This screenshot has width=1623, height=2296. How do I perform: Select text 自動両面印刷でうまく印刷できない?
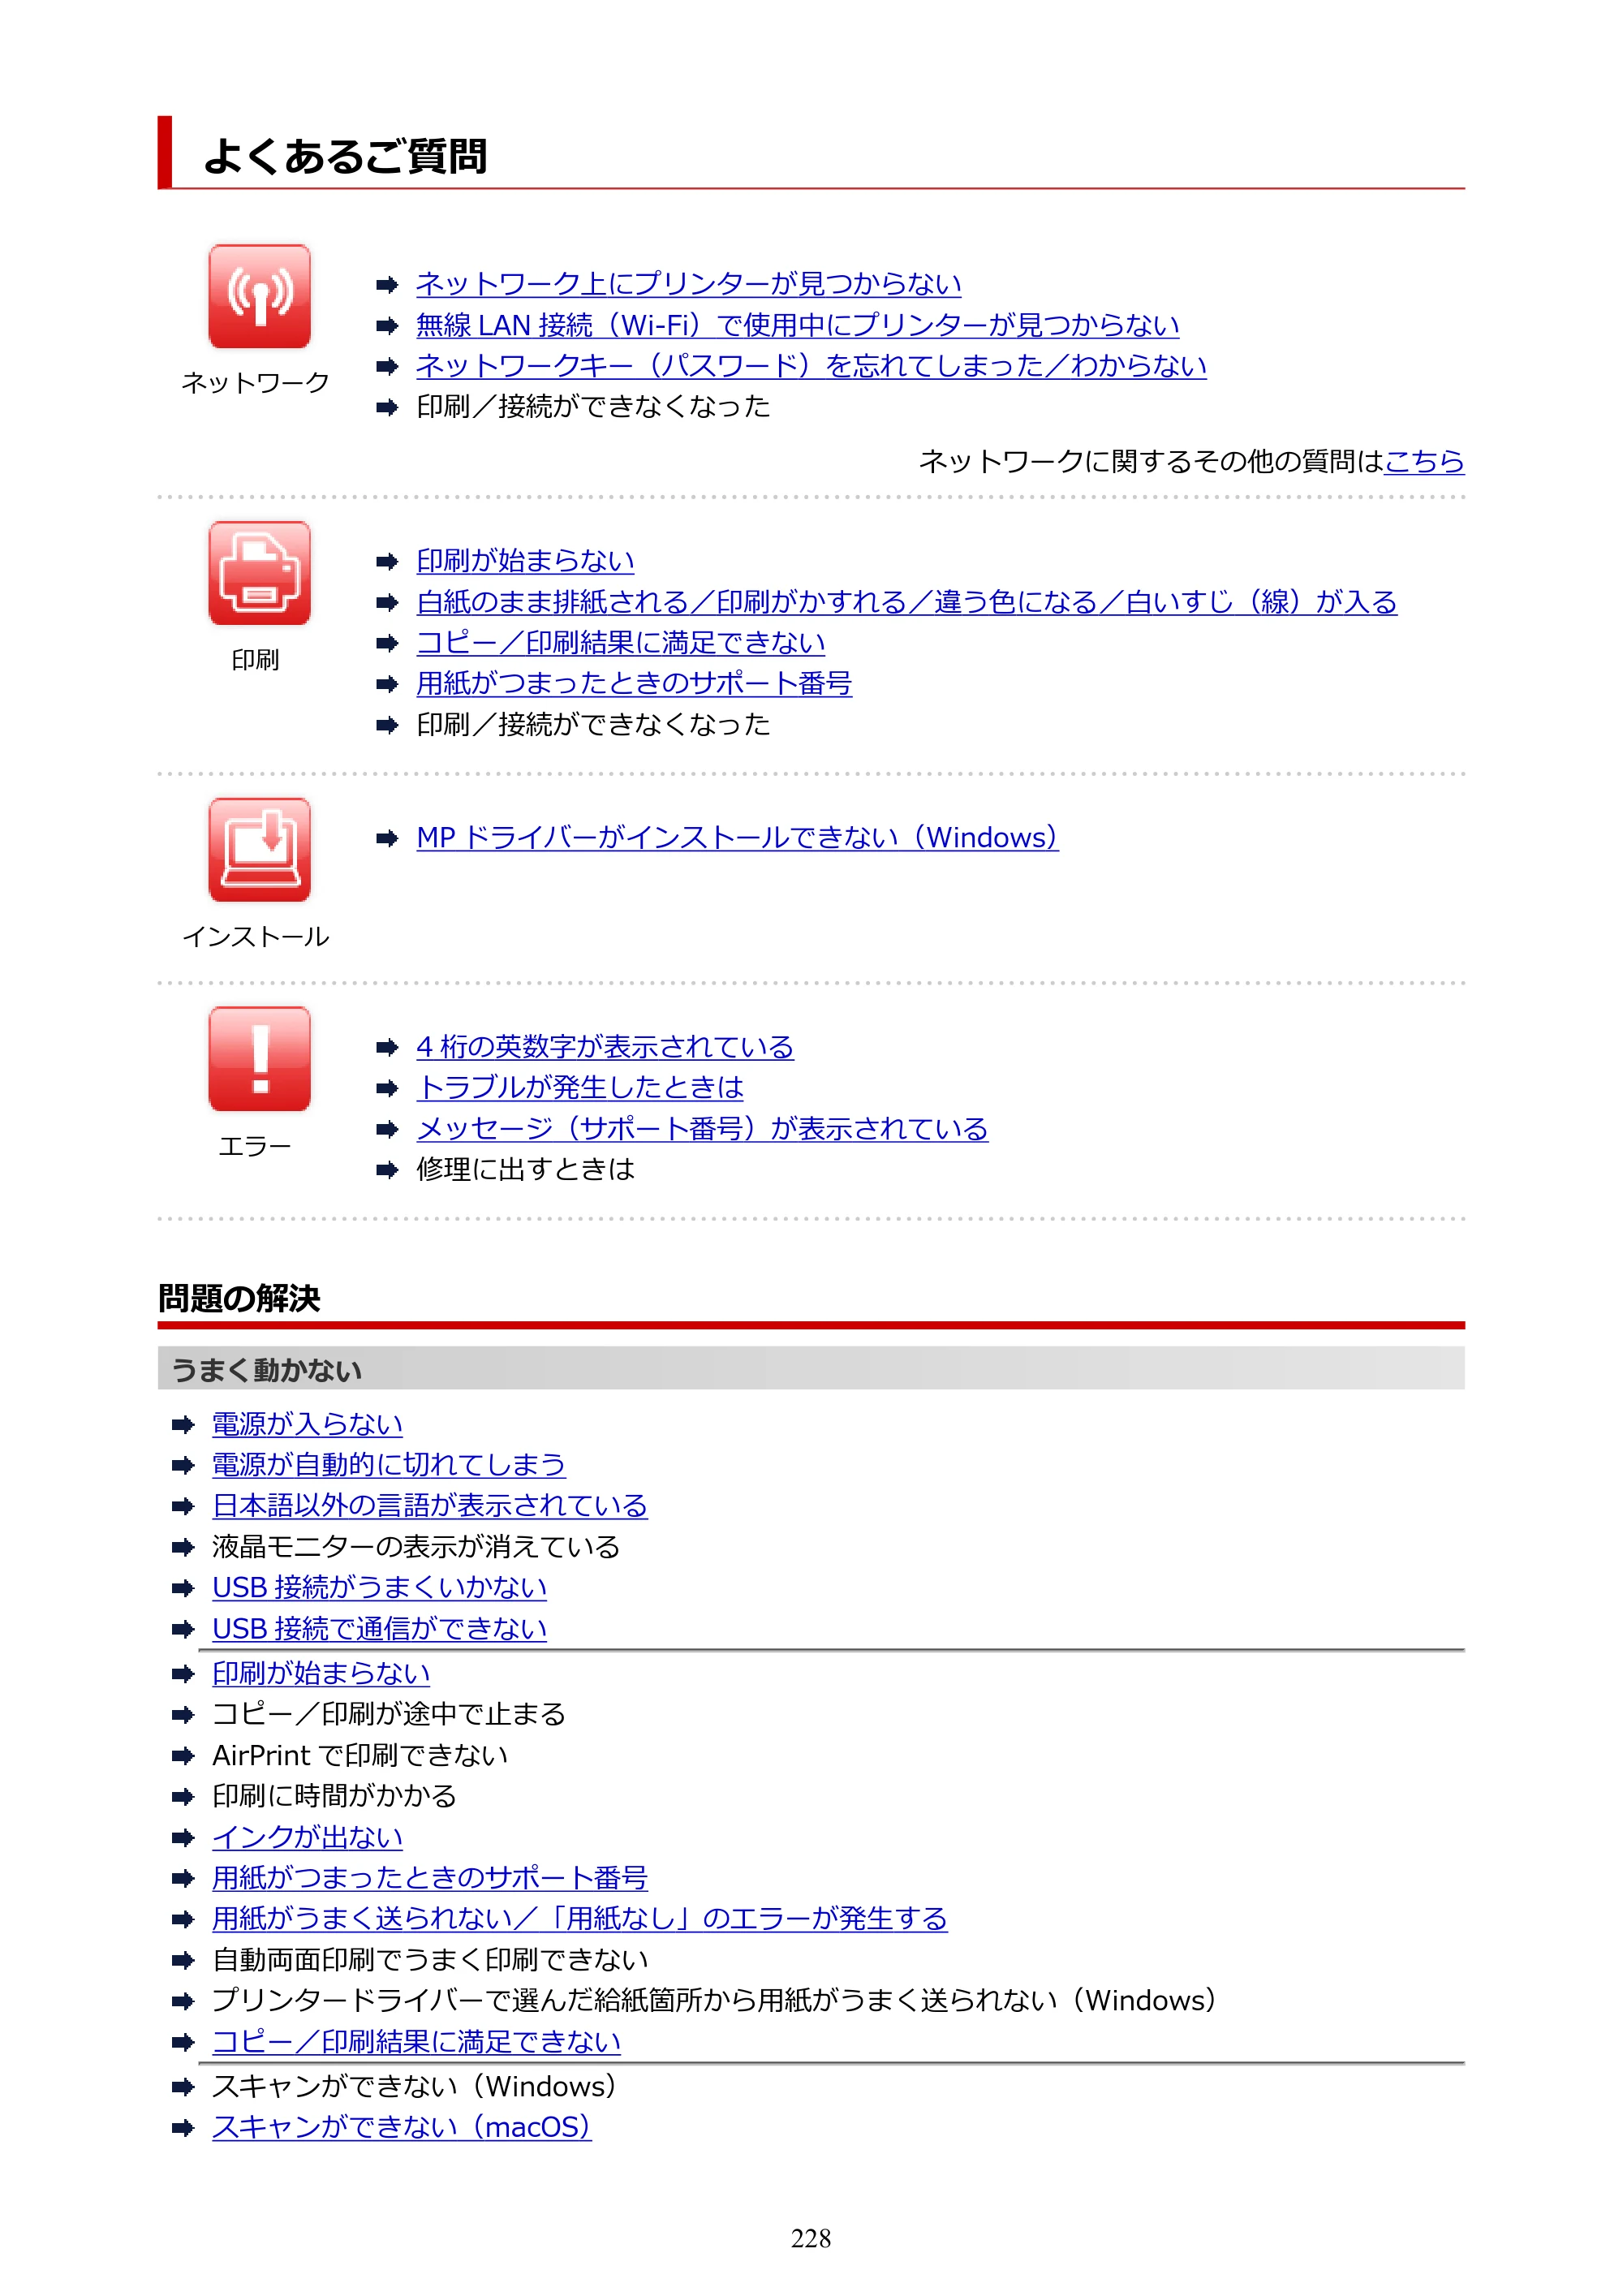coord(430,1960)
